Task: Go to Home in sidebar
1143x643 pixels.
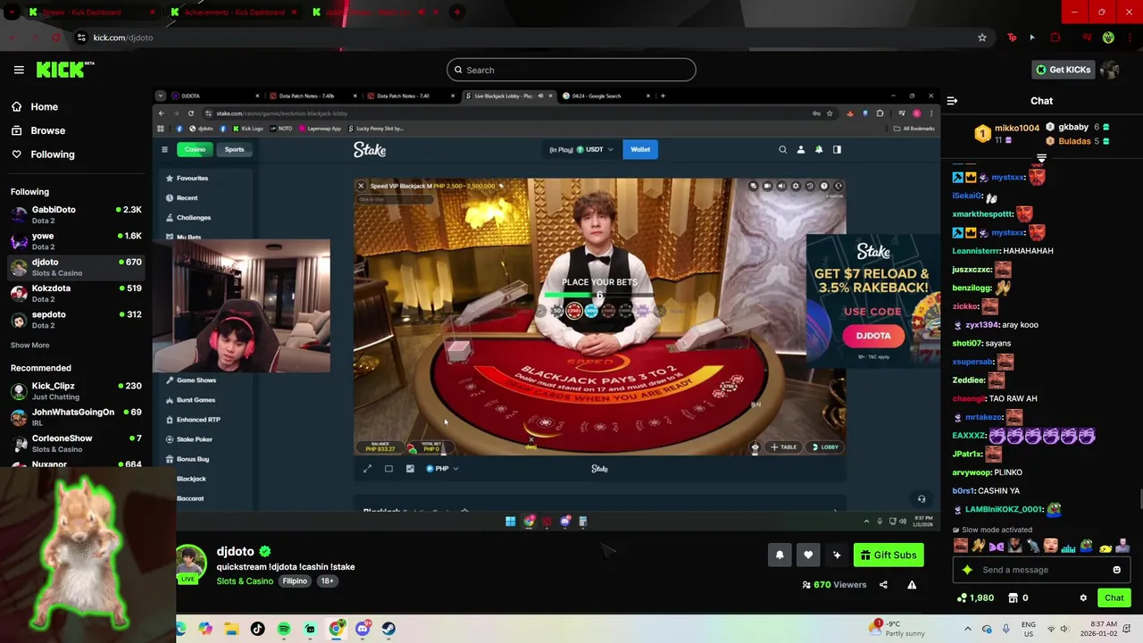Action: (36, 106)
